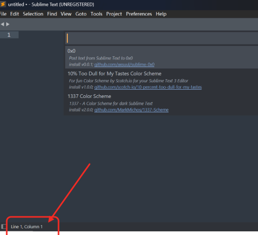Click the package search input field
The height and width of the screenshot is (235, 258).
point(162,38)
